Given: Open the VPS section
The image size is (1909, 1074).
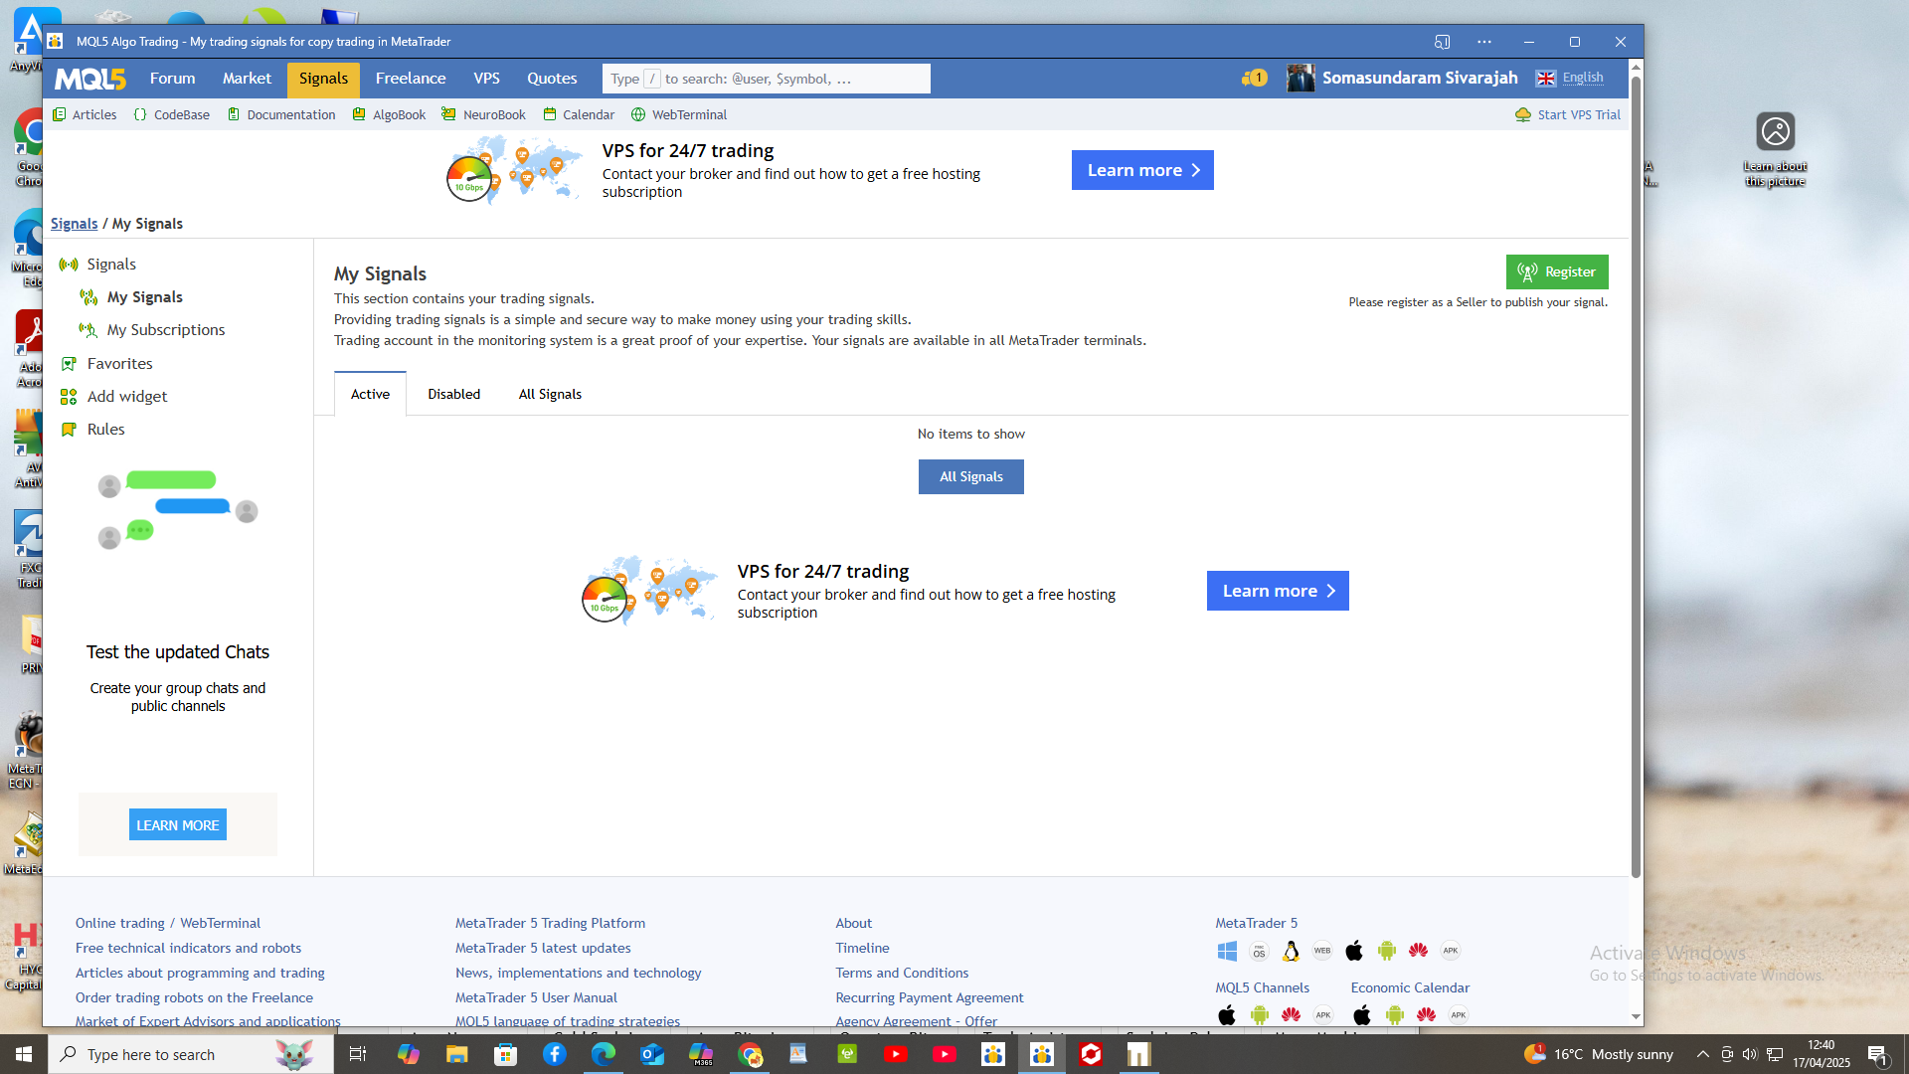Looking at the screenshot, I should 486,79.
